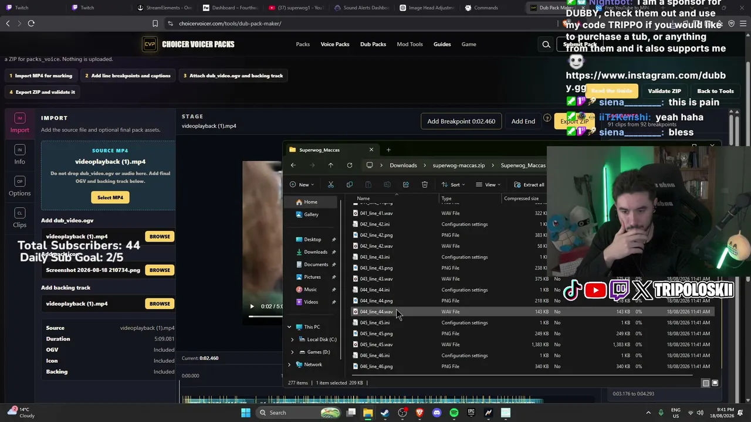The width and height of the screenshot is (751, 422).
Task: Expand the This PC tree node
Action: click(289, 327)
